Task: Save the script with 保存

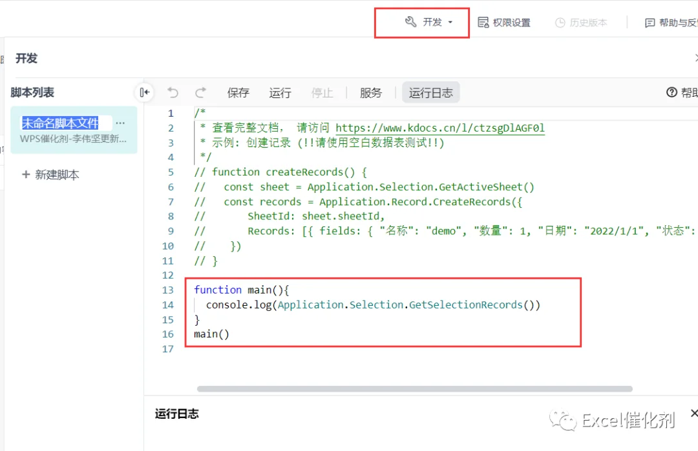Action: click(238, 92)
